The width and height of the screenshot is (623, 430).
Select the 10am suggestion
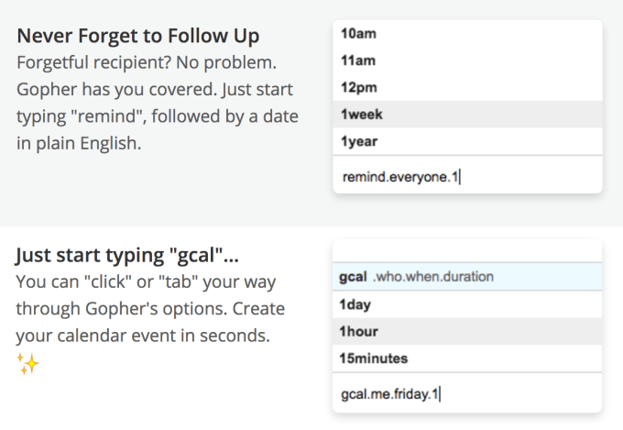coord(357,34)
